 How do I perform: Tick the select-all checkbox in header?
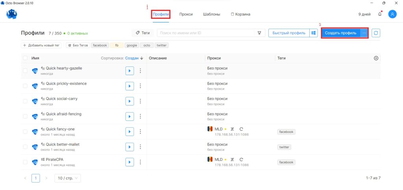[x=25, y=58]
